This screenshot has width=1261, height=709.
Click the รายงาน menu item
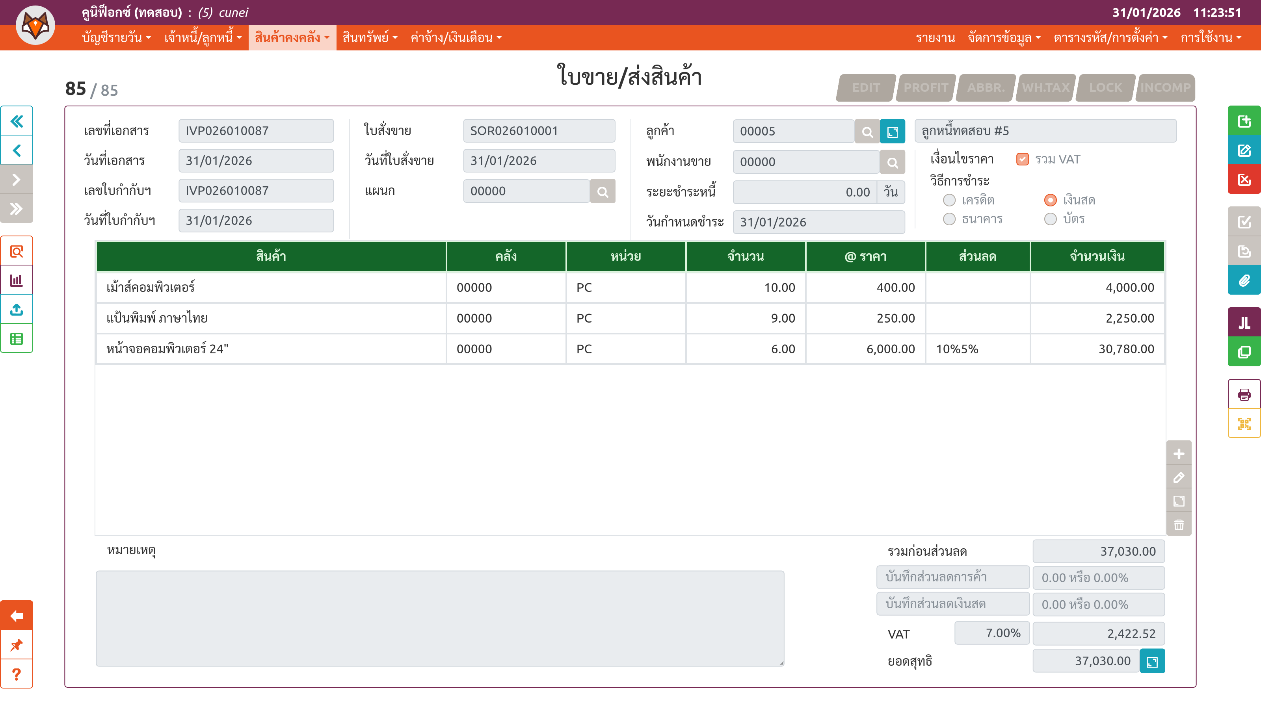pos(935,38)
